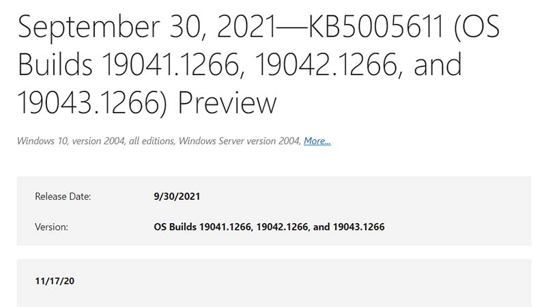Click the word "Preview" in the heading
This screenshot has height=307, width=546.
coord(227,104)
